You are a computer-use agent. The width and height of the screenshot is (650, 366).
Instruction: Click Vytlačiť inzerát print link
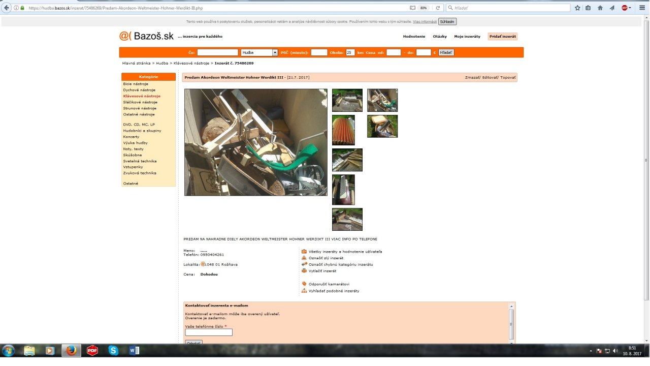coord(322,271)
